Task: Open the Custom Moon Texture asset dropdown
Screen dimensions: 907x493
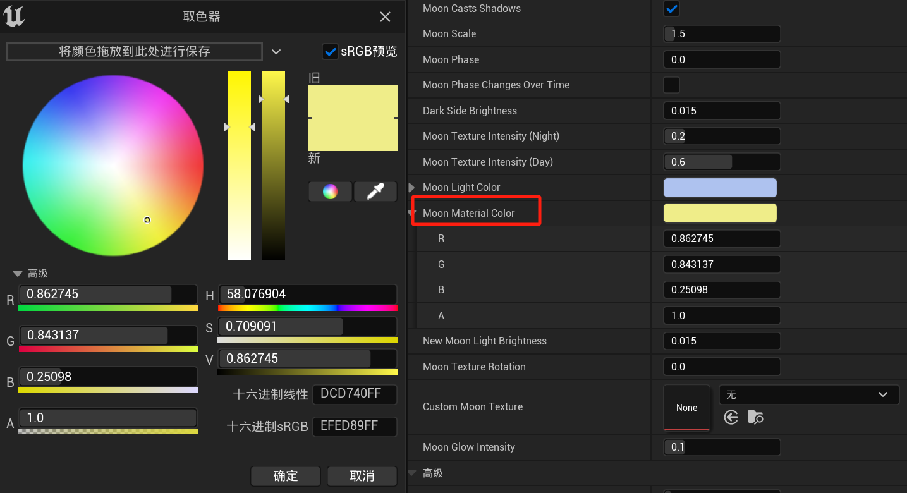Action: coord(809,394)
